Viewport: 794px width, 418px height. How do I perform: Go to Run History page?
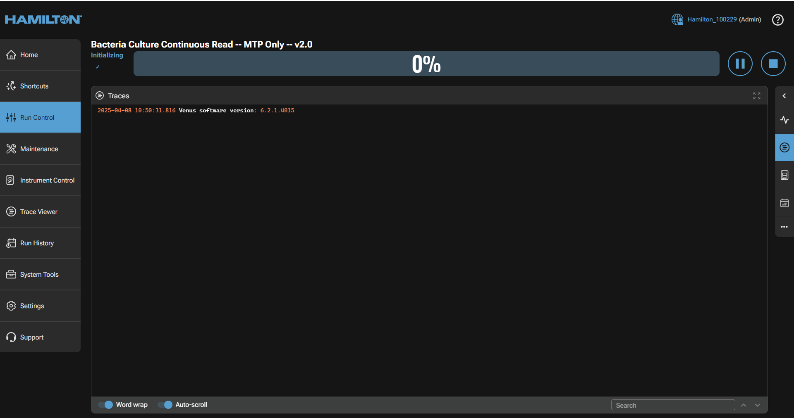coord(37,243)
